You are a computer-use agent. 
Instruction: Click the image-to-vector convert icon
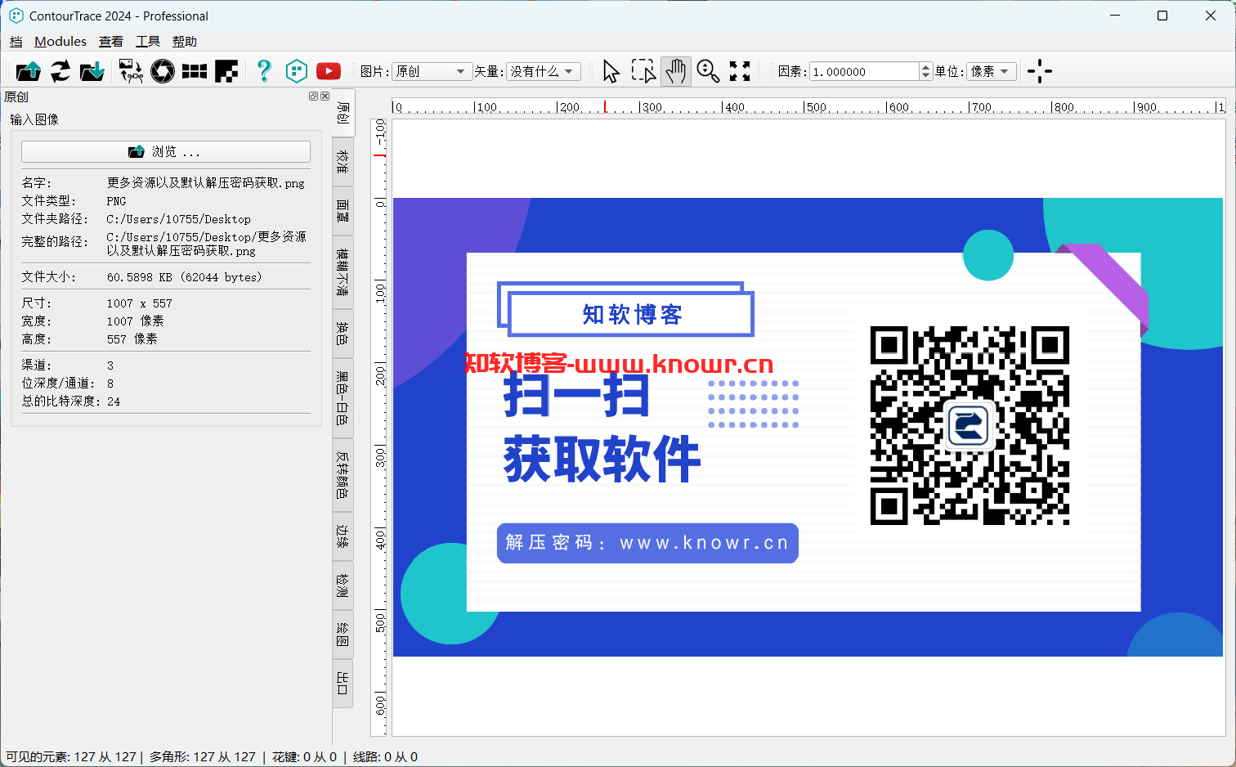[x=131, y=71]
